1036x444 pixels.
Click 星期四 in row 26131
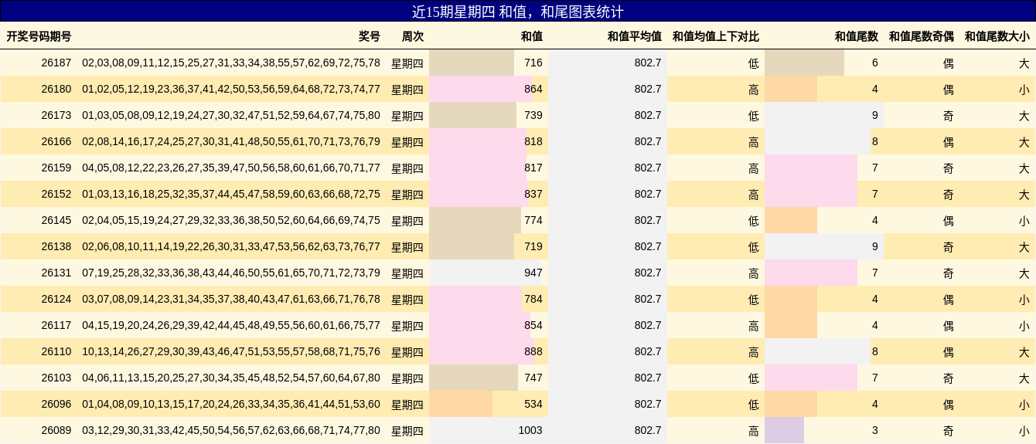pos(407,273)
